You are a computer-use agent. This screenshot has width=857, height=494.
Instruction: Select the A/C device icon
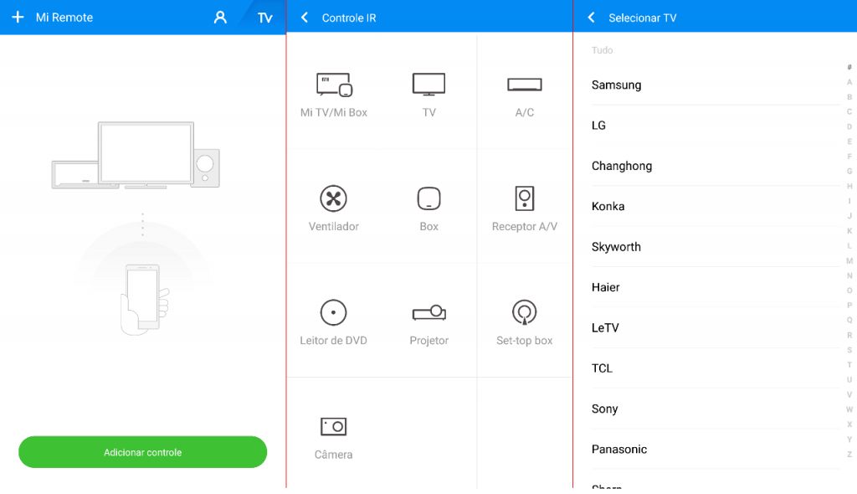[x=525, y=85]
